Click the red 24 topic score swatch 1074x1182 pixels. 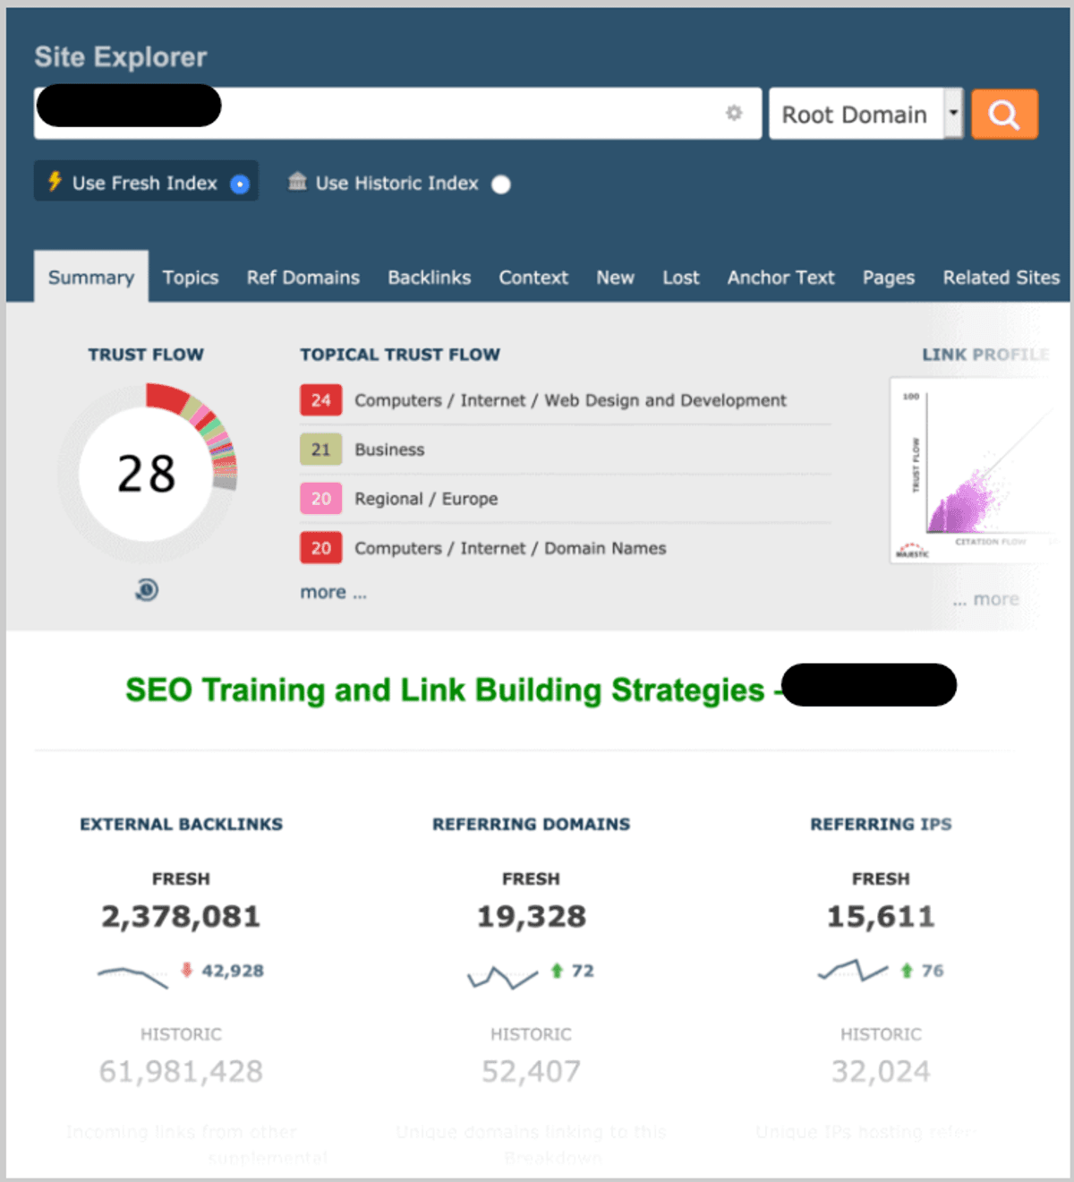[x=321, y=400]
